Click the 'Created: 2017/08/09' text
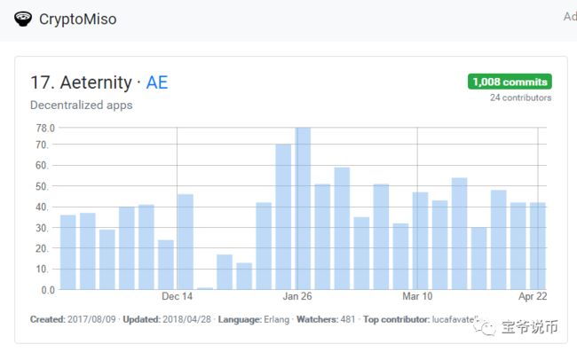The height and width of the screenshot is (352, 577). 73,319
